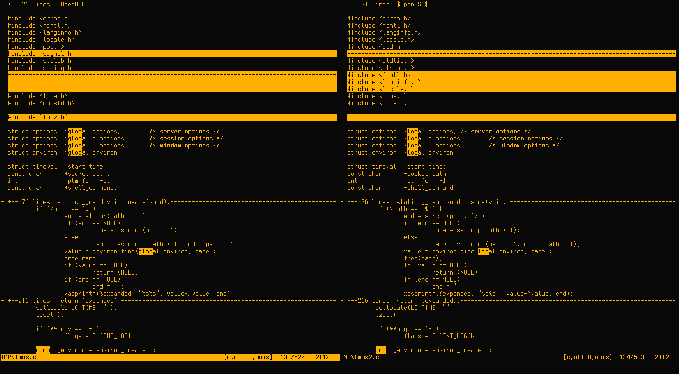Select the TMP\tmux2.c status line file name
679x374 pixels.
[360, 357]
